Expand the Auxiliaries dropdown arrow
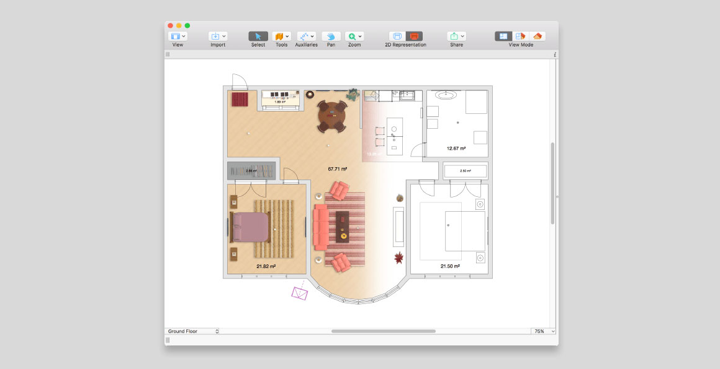Image resolution: width=720 pixels, height=369 pixels. pos(313,36)
